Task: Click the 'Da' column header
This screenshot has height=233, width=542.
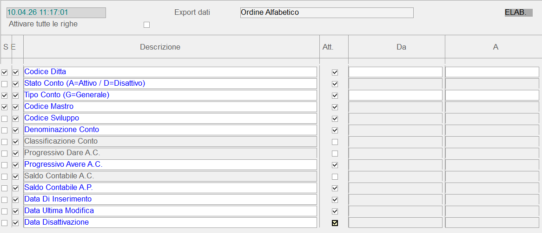Action: coord(401,47)
